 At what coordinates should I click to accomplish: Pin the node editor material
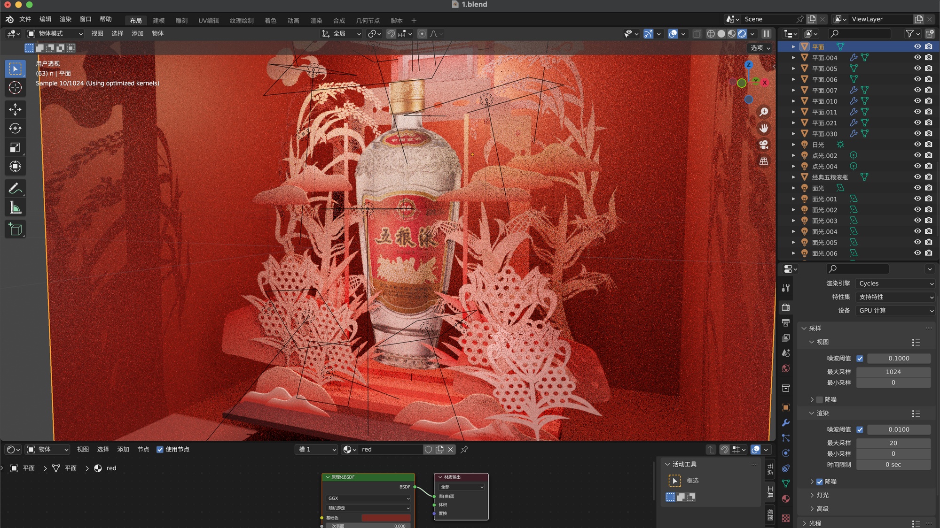[464, 450]
